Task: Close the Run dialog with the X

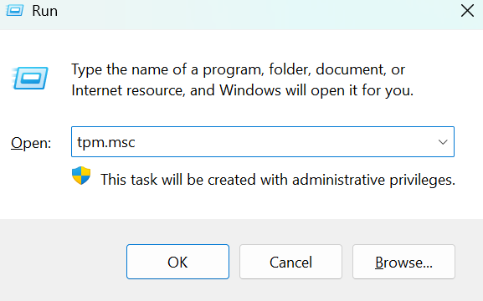Action: click(x=467, y=11)
